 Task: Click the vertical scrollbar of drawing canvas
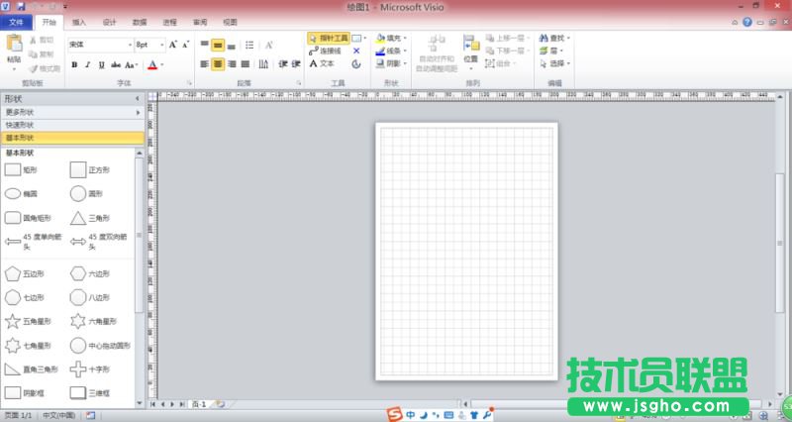click(780, 243)
